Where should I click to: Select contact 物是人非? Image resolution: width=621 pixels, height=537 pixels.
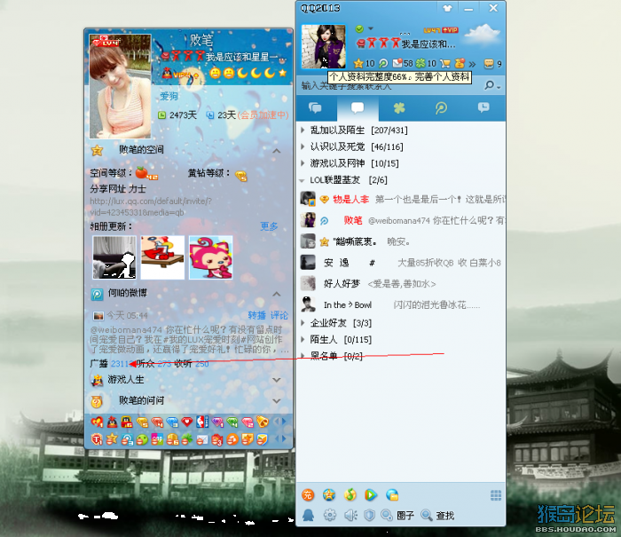click(x=400, y=199)
